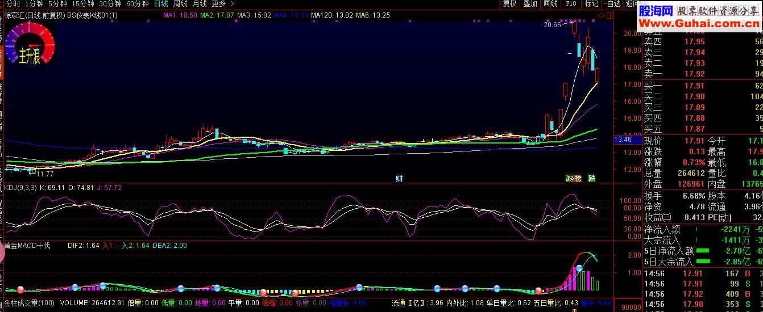Click the white dash marker beside recent candles
Image resolution: width=763 pixels, height=312 pixels.
pos(569,54)
